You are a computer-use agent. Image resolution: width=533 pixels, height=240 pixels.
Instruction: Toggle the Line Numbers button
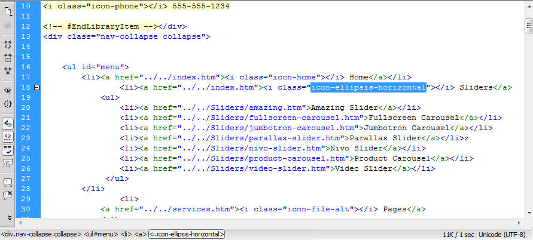(8, 123)
